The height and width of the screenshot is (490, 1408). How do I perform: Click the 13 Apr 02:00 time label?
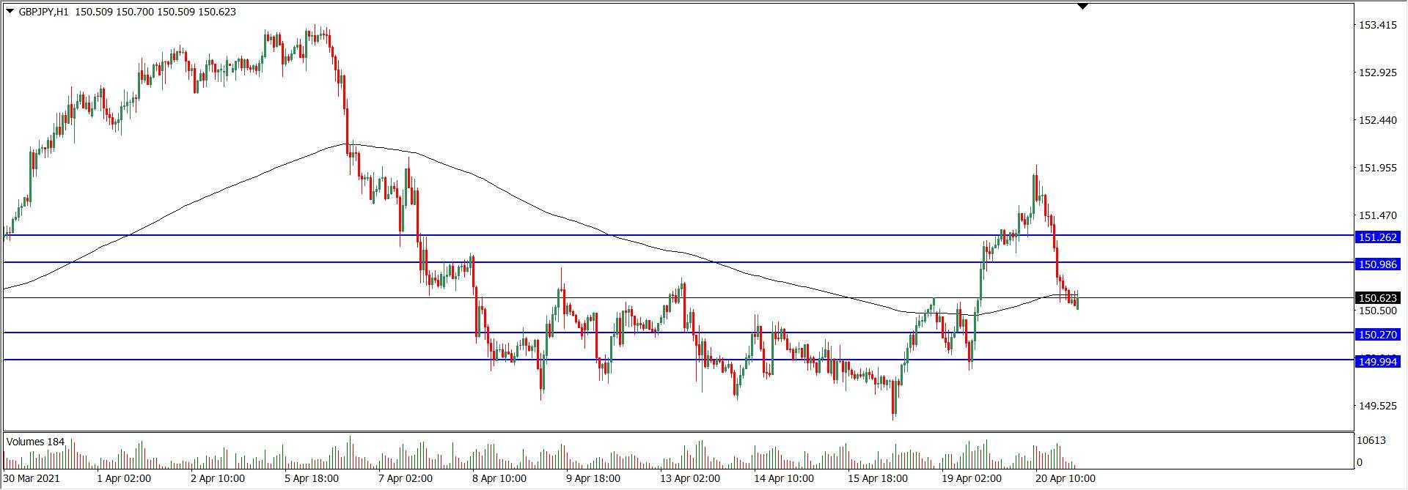pos(689,478)
